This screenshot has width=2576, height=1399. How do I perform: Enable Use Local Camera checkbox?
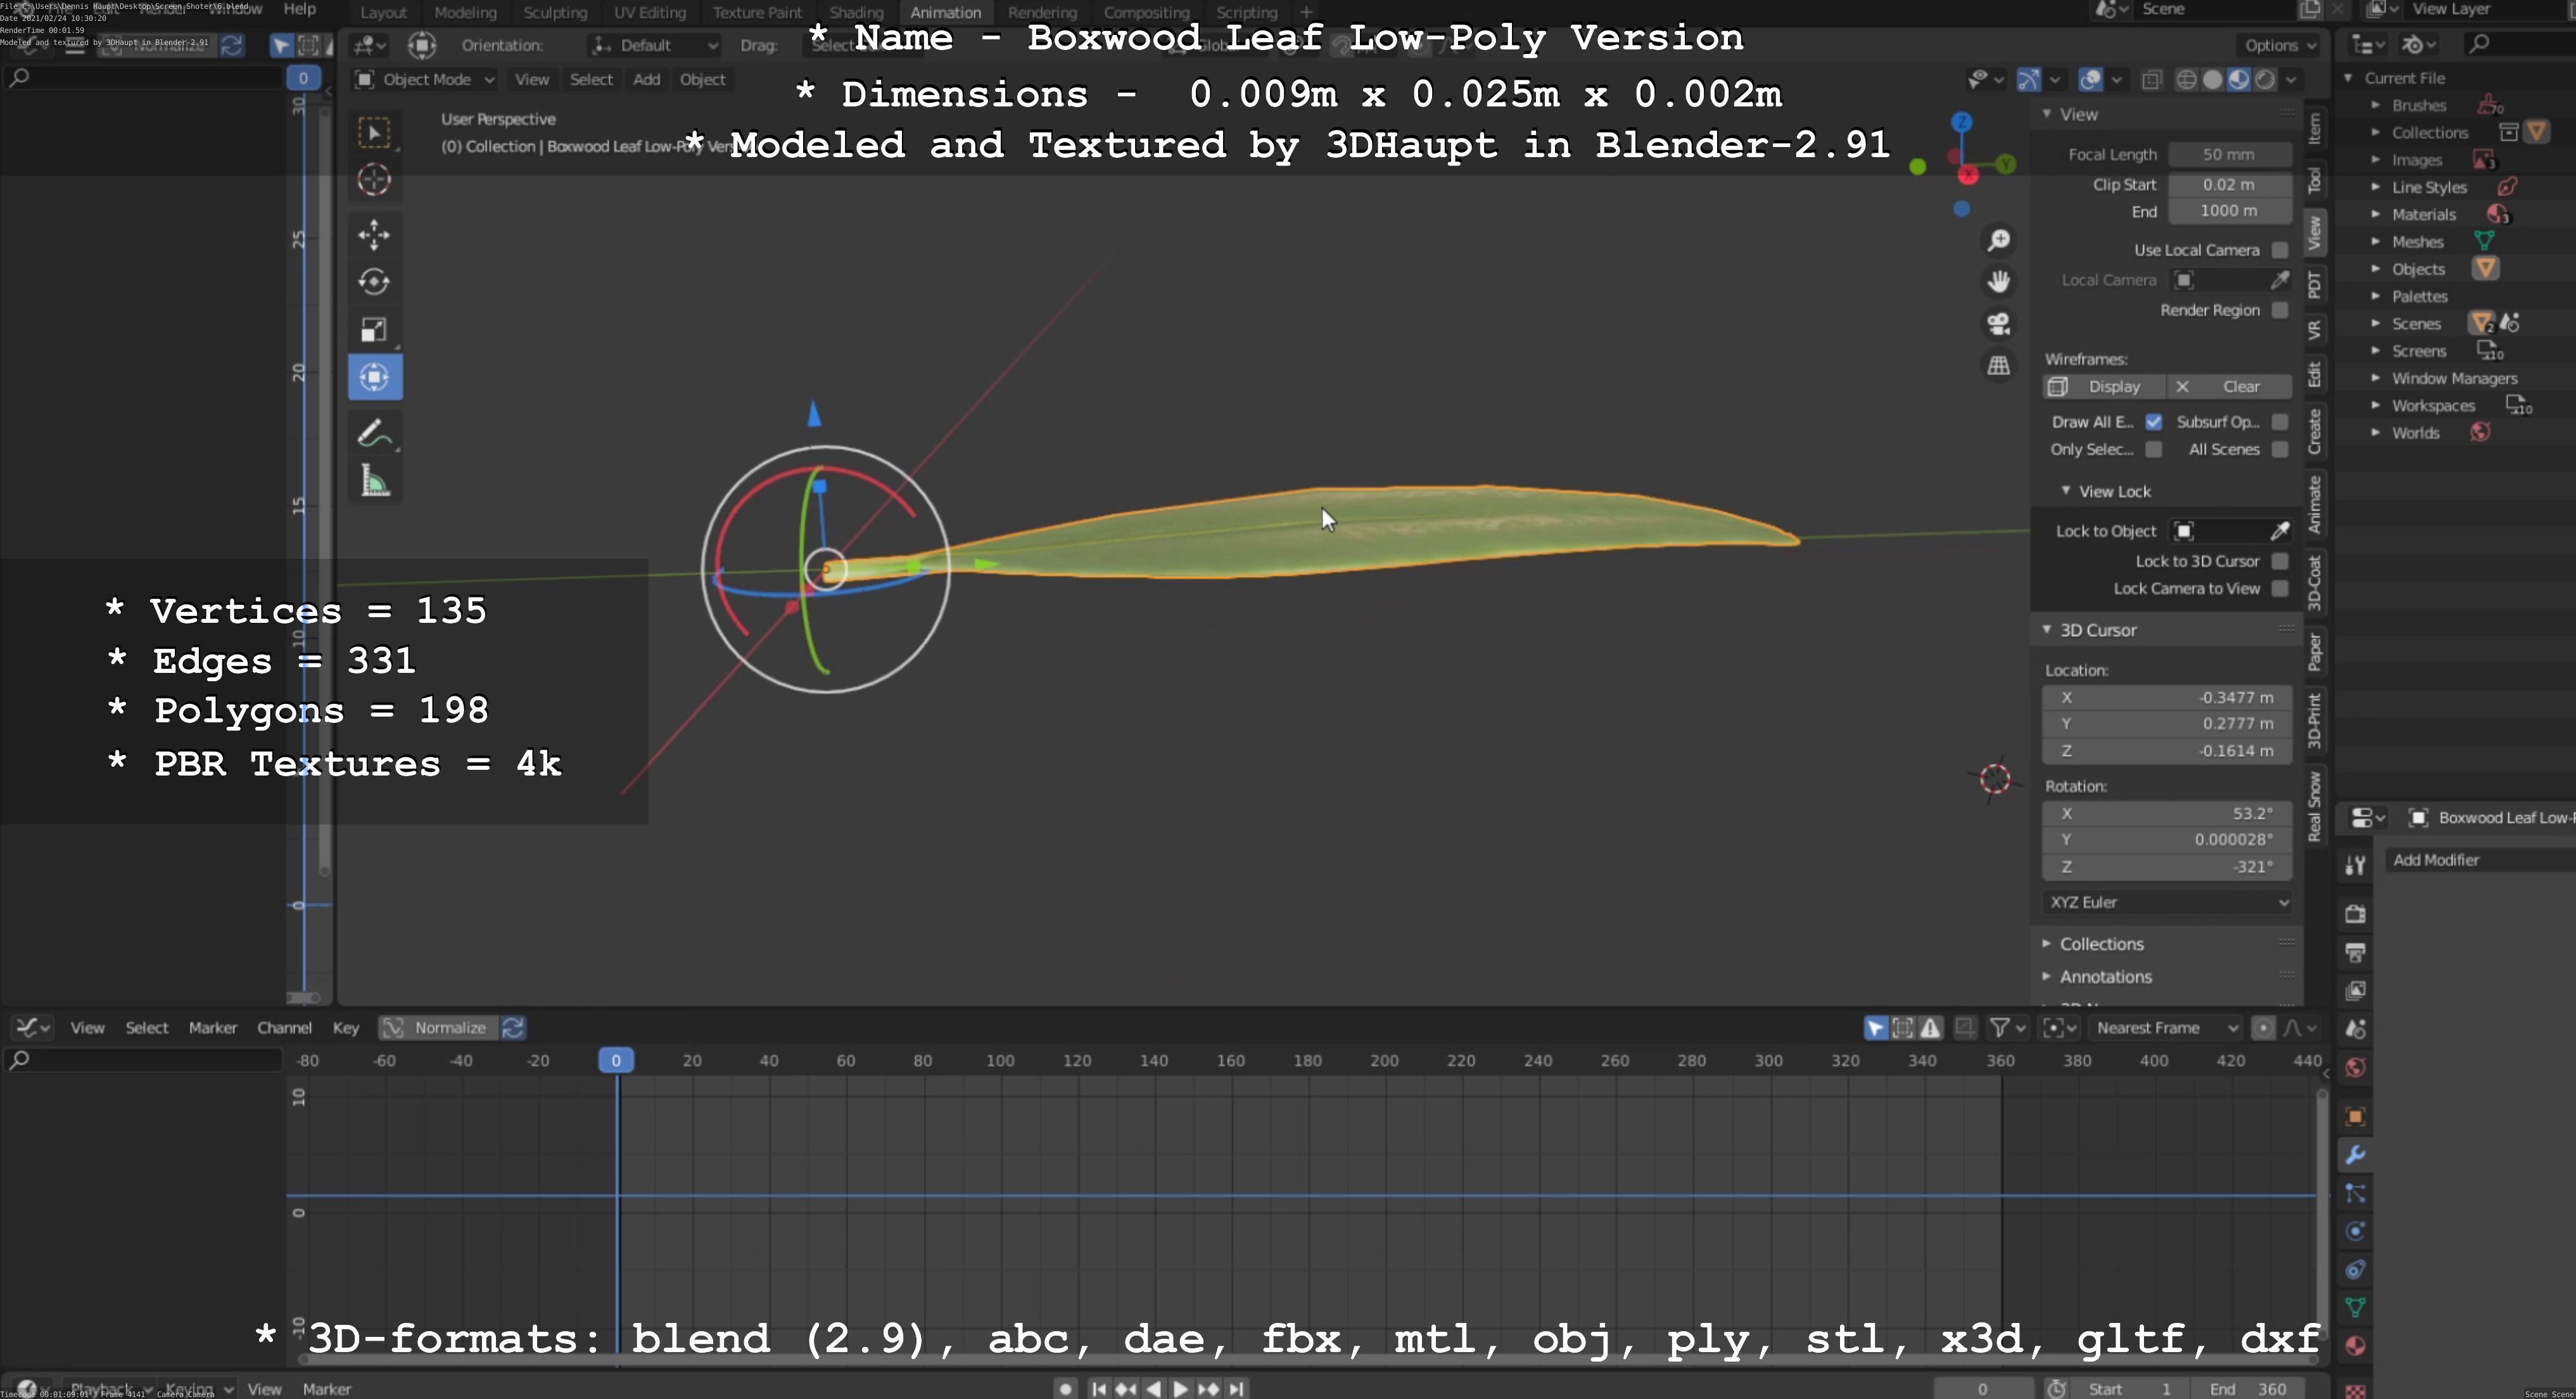coord(2279,250)
